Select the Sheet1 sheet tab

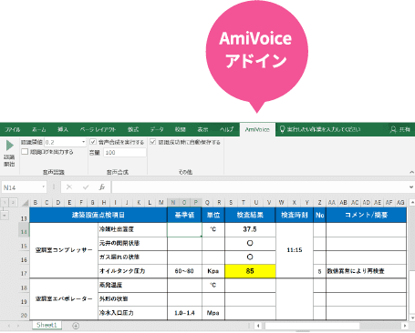[x=47, y=325]
